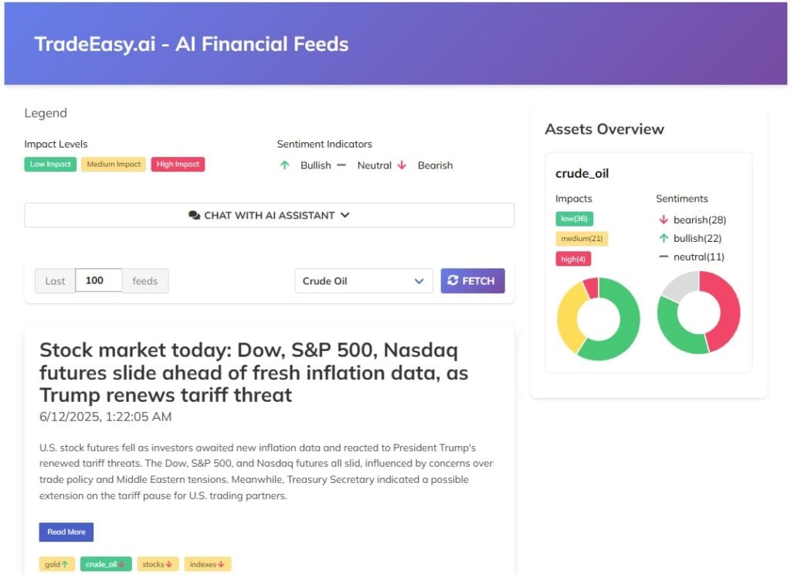Select the green Bullish arrow in the legend
791x575 pixels.
[x=285, y=165]
